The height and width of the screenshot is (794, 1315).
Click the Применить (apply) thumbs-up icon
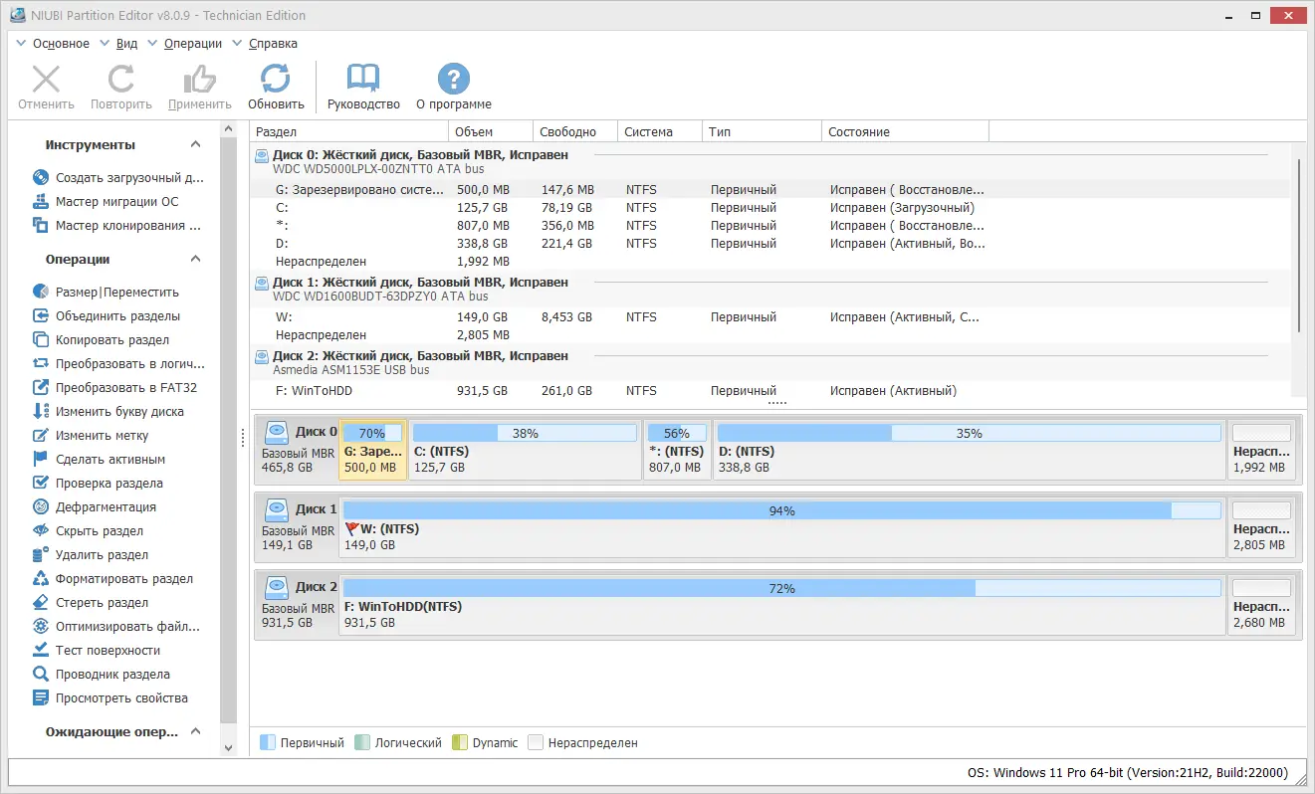click(x=200, y=80)
